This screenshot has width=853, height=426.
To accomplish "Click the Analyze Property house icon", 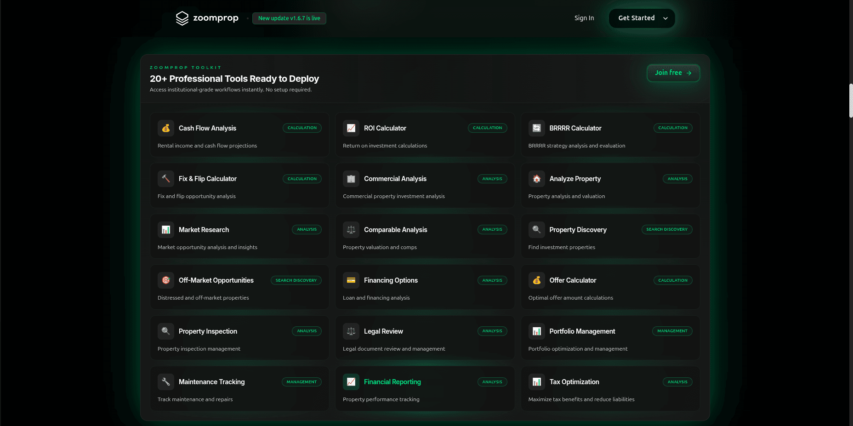I will (537, 179).
